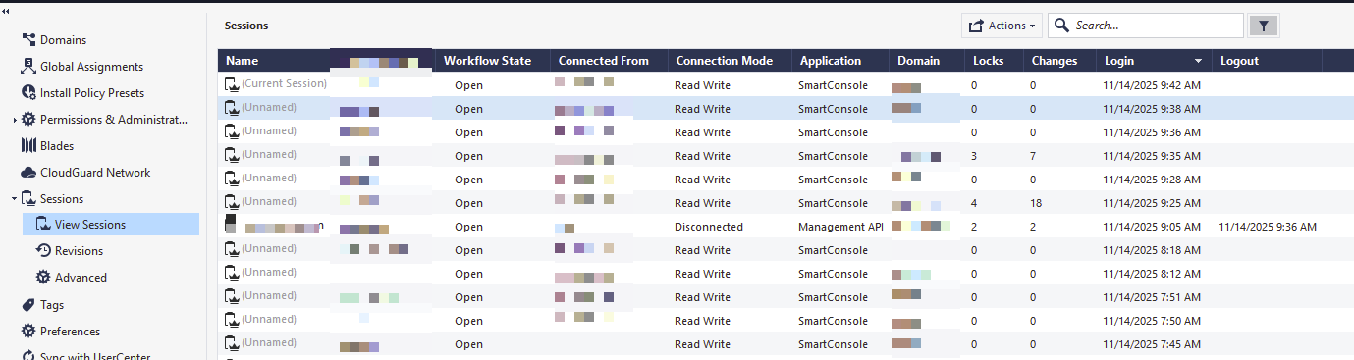The width and height of the screenshot is (1354, 360).
Task: Click the Advanced gear icon under Sessions
Action: click(43, 278)
